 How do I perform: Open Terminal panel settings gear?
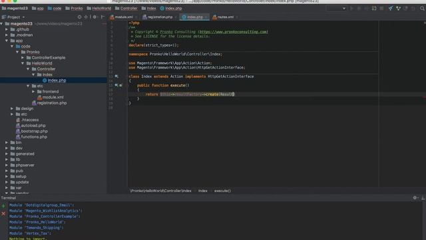415,198
